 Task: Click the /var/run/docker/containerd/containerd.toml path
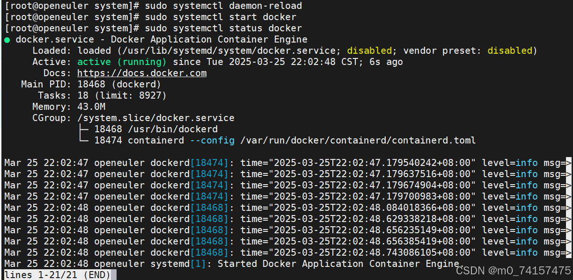[358, 141]
